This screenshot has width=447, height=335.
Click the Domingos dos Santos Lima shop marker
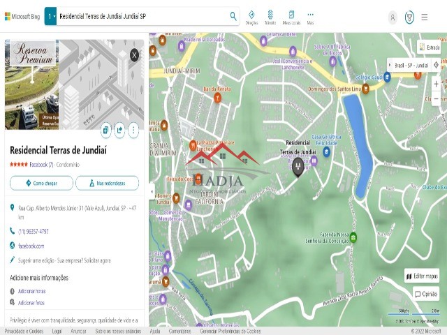[x=365, y=89]
